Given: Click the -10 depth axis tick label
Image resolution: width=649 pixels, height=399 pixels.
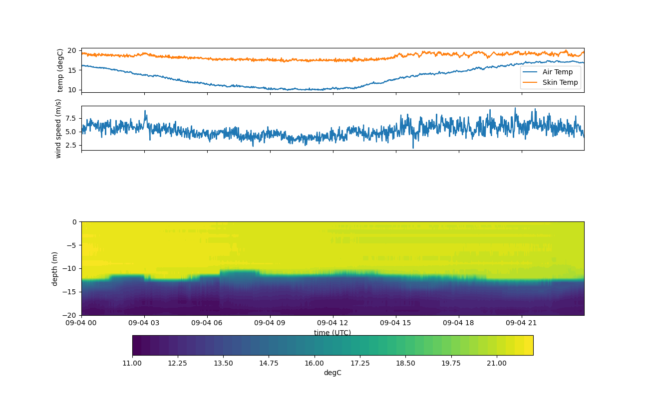Looking at the screenshot, I should click(71, 268).
